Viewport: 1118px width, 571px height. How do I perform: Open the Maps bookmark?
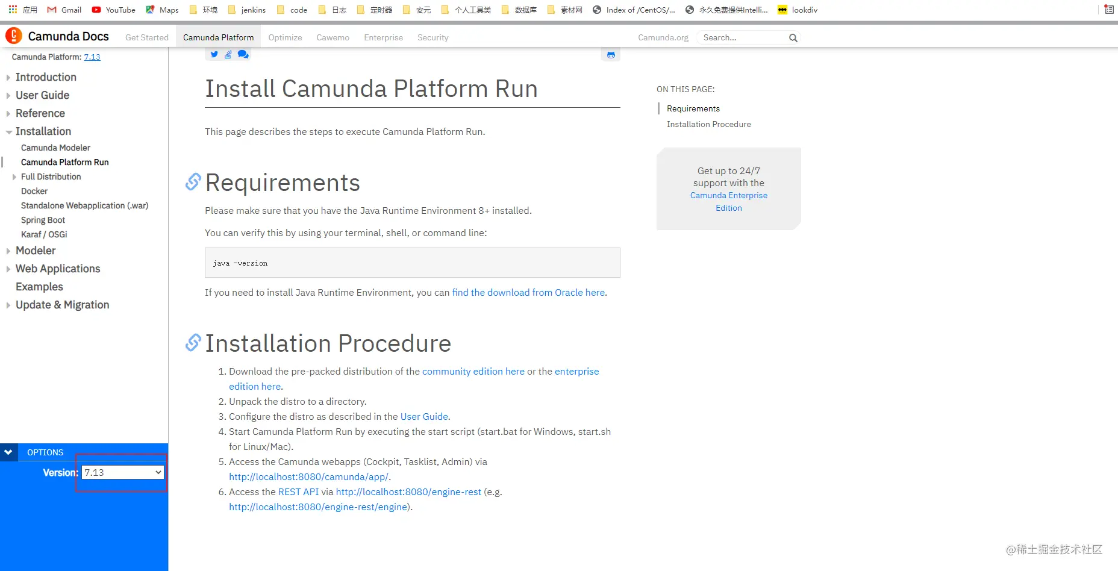163,10
